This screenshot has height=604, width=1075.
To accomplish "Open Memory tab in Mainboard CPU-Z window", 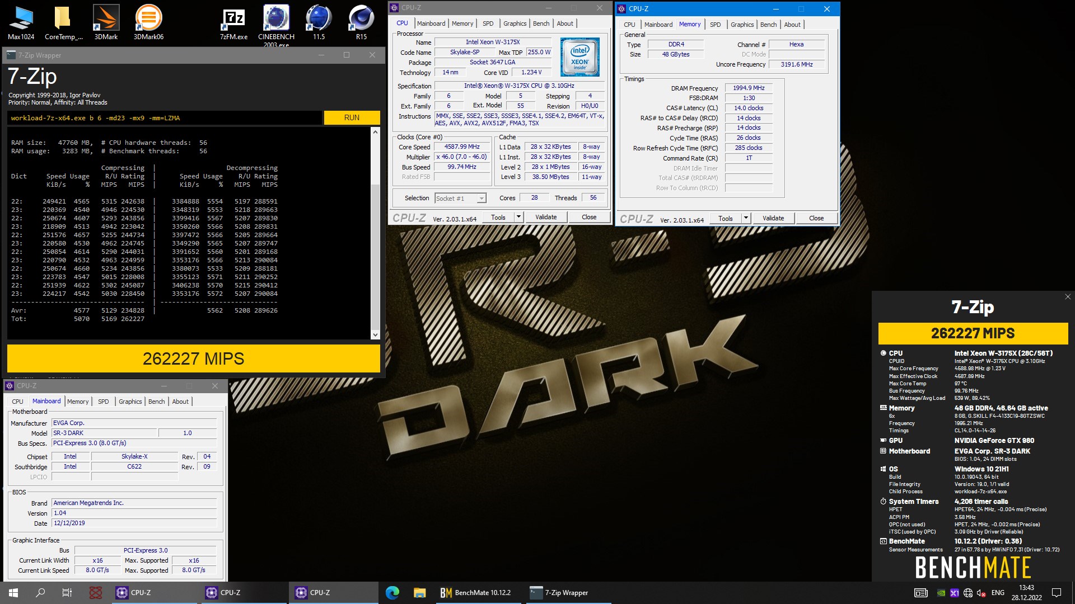I will click(x=78, y=402).
